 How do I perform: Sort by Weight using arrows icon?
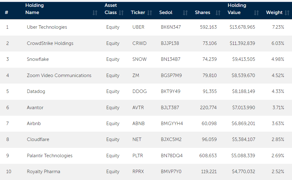click(x=287, y=13)
